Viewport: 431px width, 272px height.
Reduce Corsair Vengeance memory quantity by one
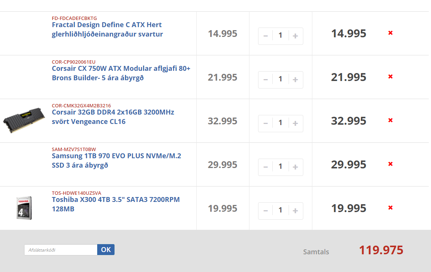pos(266,123)
